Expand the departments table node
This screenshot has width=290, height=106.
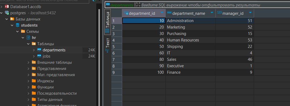(34, 50)
